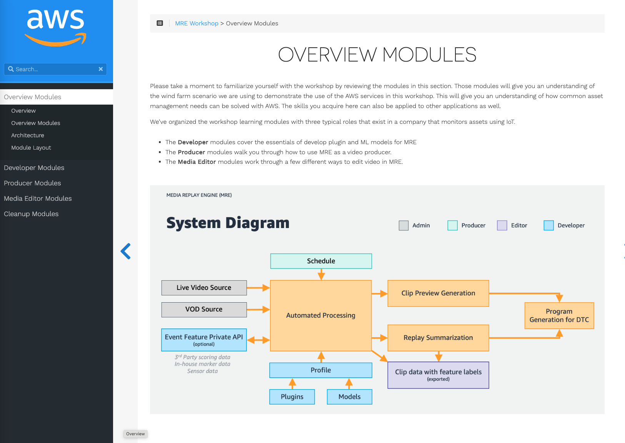This screenshot has width=625, height=443.
Task: Clear the search field with X
Action: (x=101, y=69)
